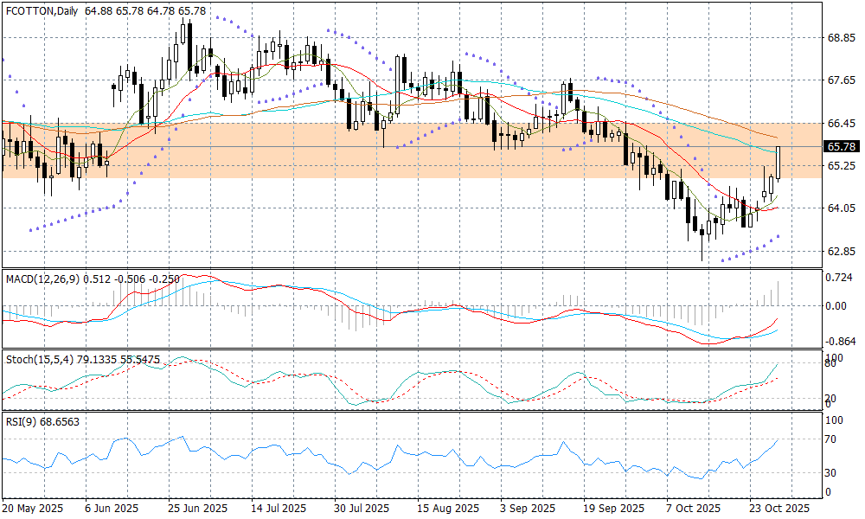Click the 23 Oct 2025 date label

click(x=778, y=508)
